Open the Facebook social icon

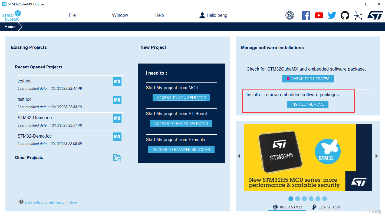tap(306, 15)
